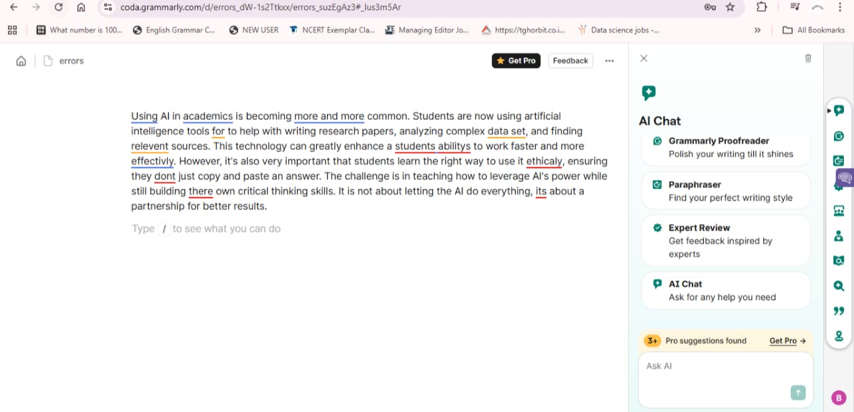Open the browser extensions puzzle icon
Image resolution: width=854 pixels, height=412 pixels.
(x=761, y=7)
